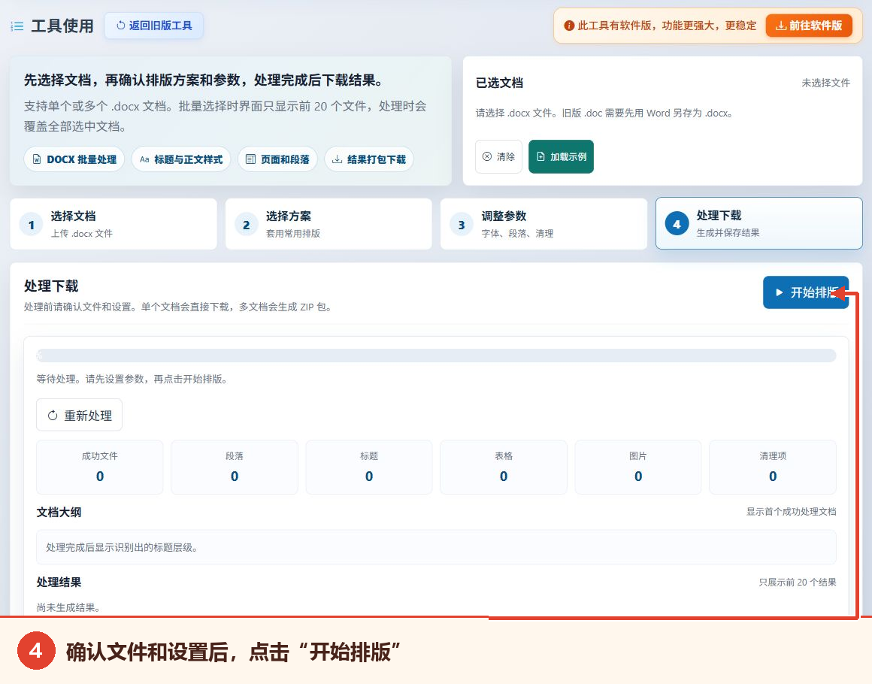The width and height of the screenshot is (872, 684).
Task: Click the 显示首个成功处理文档 text
Action: tap(792, 512)
